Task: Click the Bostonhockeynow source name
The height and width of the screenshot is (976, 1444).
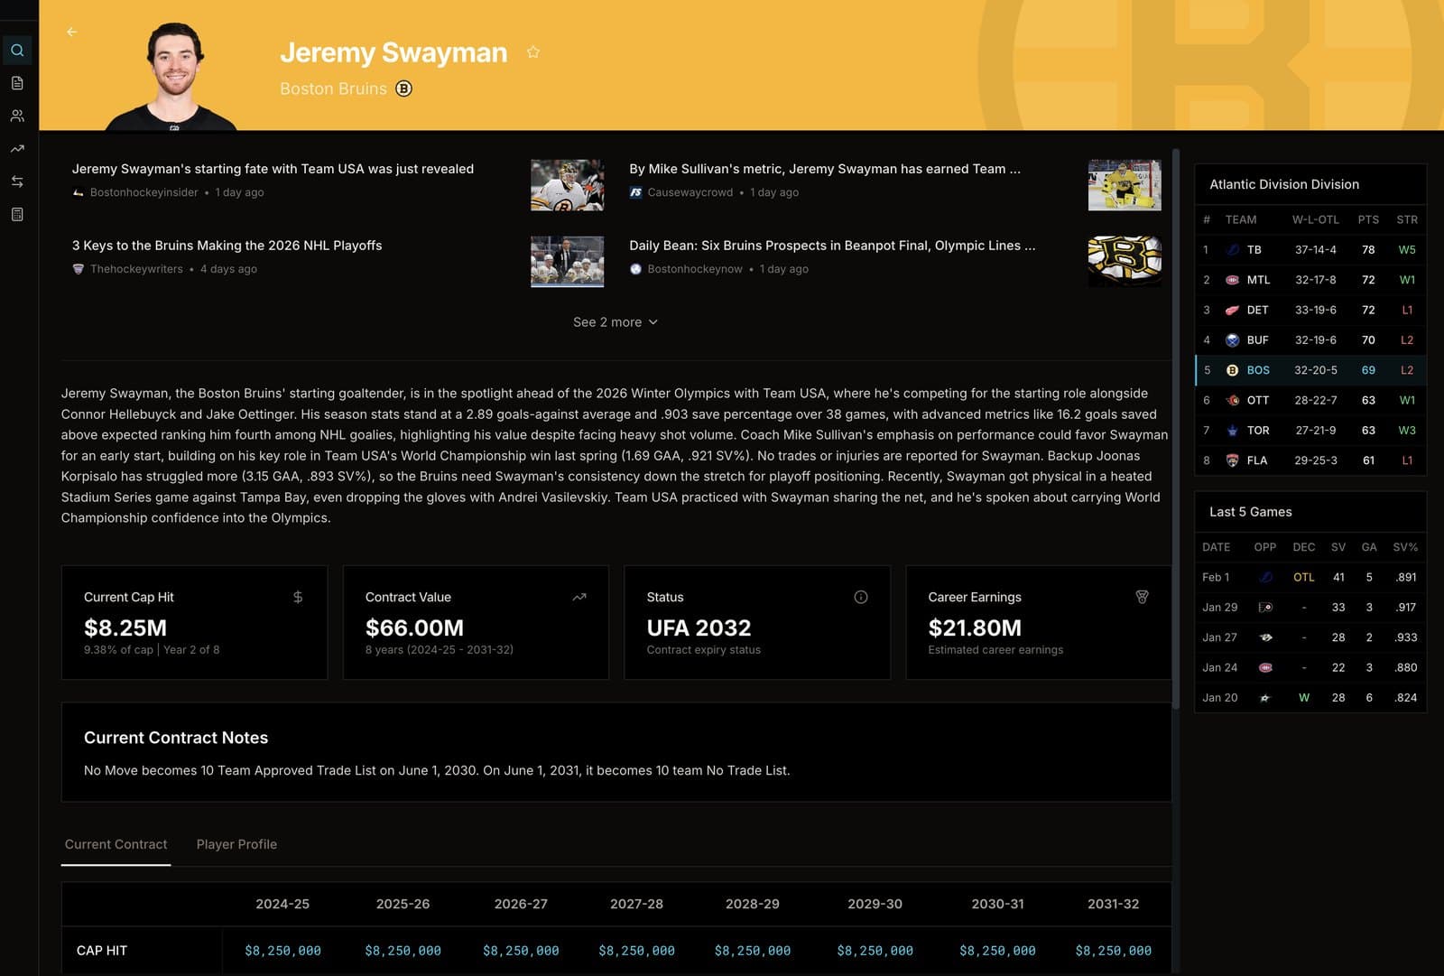Action: (695, 269)
